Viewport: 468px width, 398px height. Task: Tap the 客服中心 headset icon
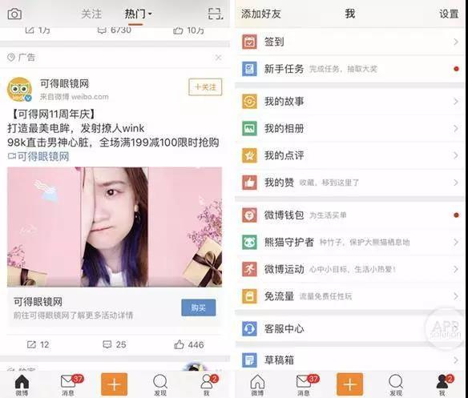[249, 329]
